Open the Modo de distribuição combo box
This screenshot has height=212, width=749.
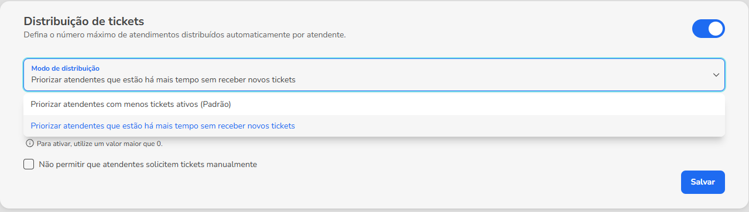point(374,75)
